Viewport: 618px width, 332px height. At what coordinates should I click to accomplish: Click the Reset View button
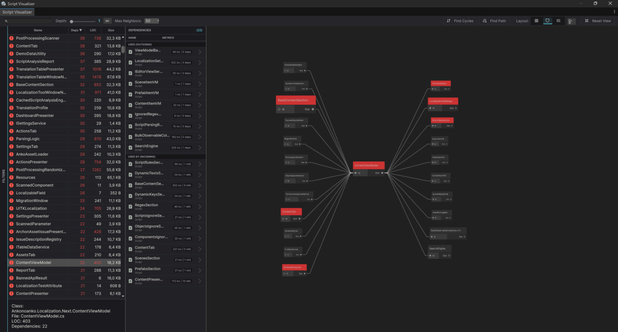(597, 21)
